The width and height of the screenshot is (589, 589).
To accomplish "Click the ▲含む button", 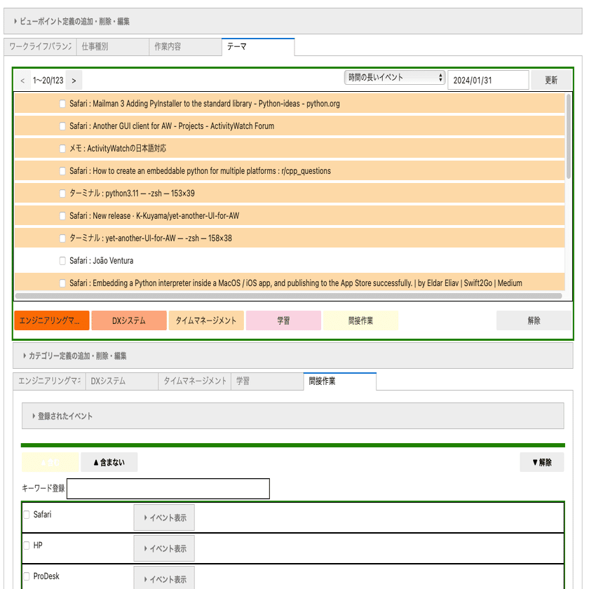I will pyautogui.click(x=50, y=462).
